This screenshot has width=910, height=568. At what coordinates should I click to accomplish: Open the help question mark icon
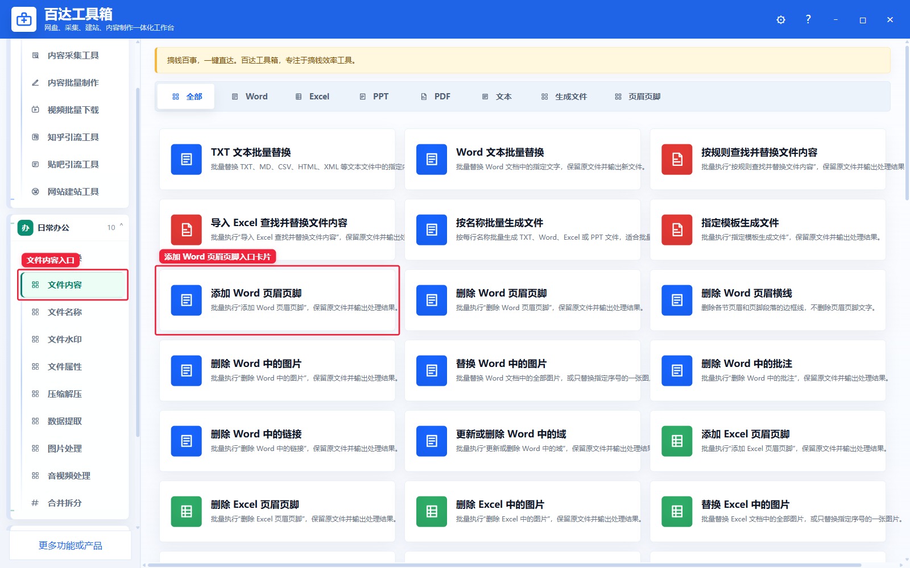pos(808,19)
